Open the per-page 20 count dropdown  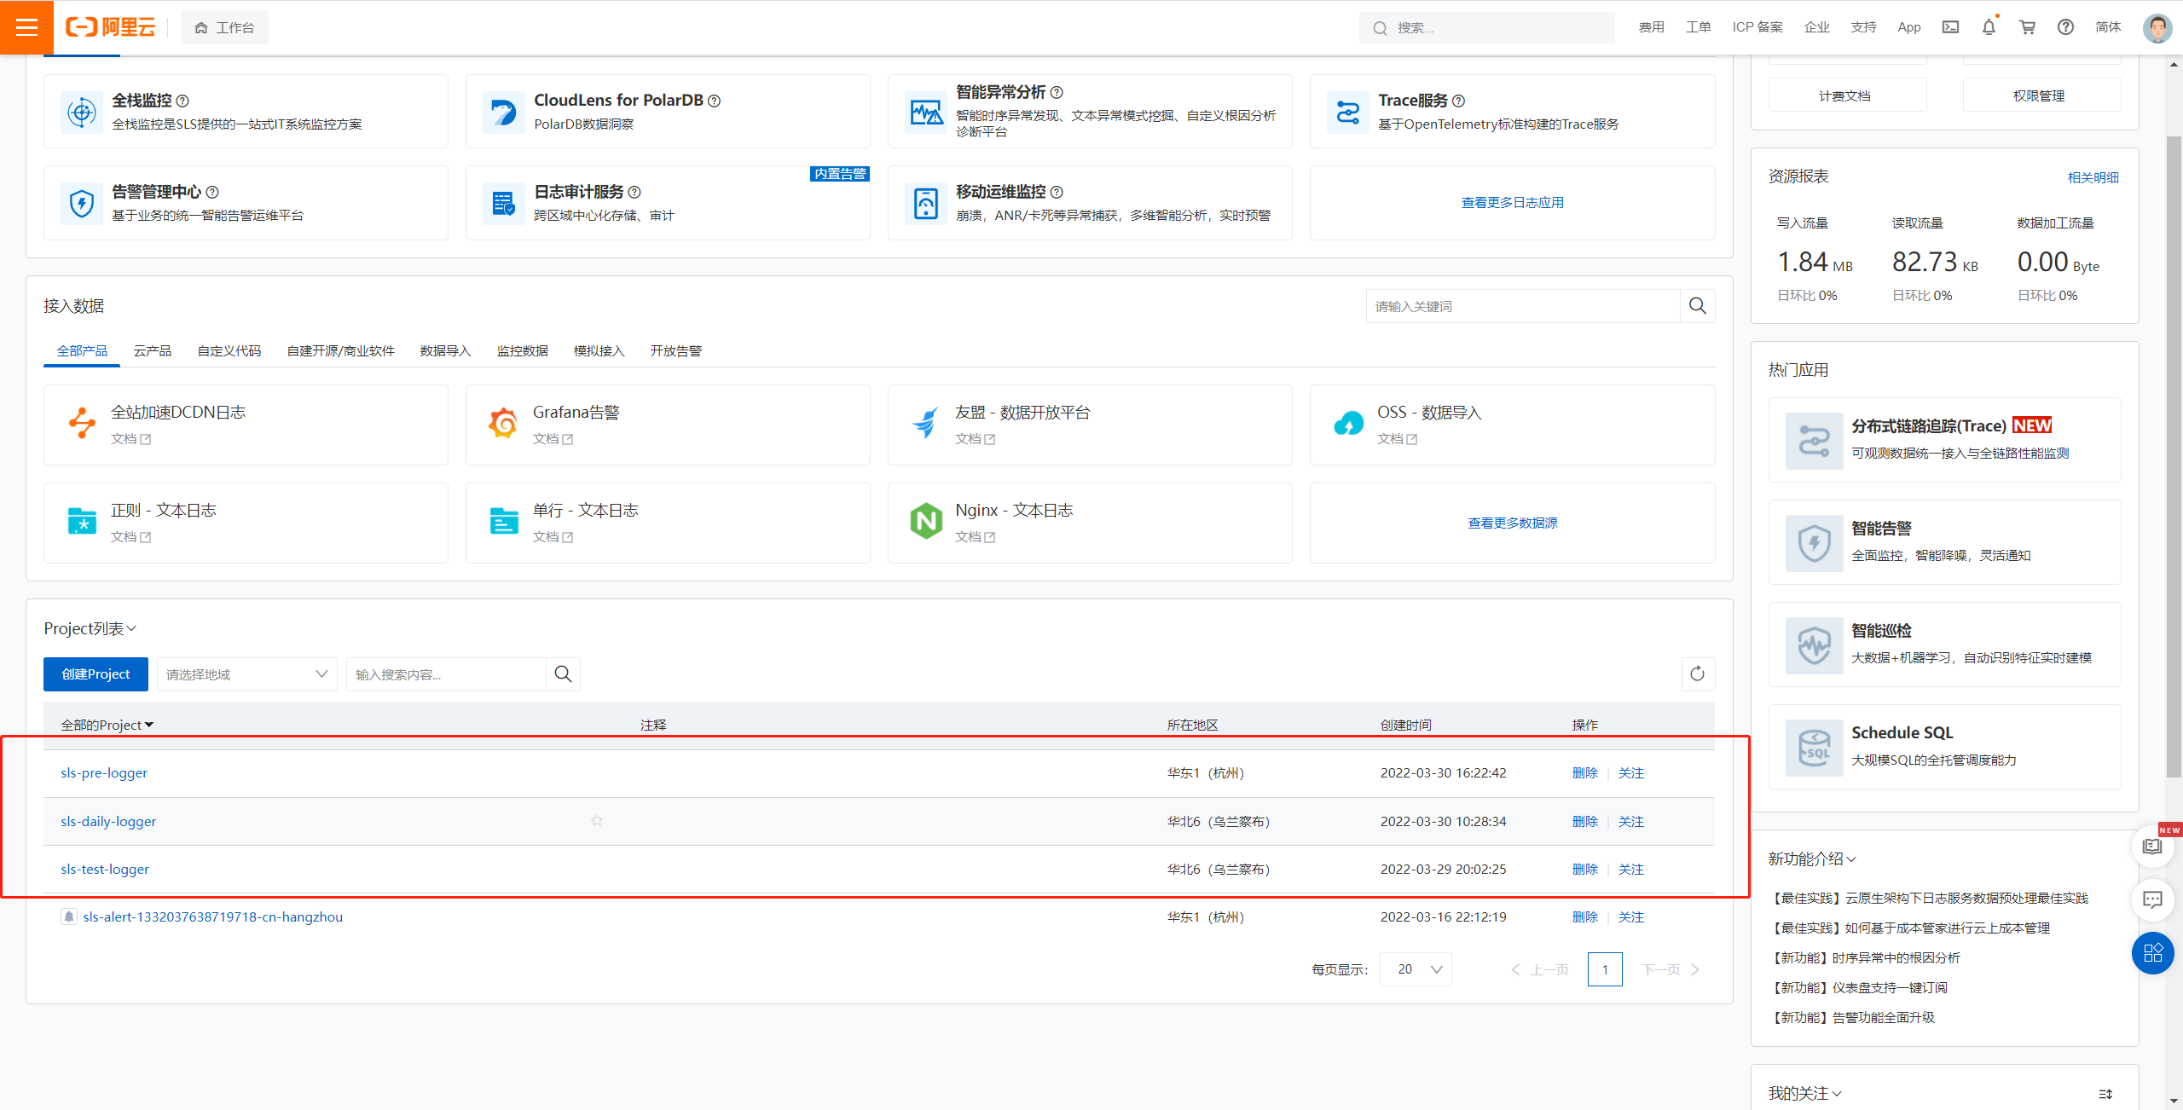[1416, 969]
